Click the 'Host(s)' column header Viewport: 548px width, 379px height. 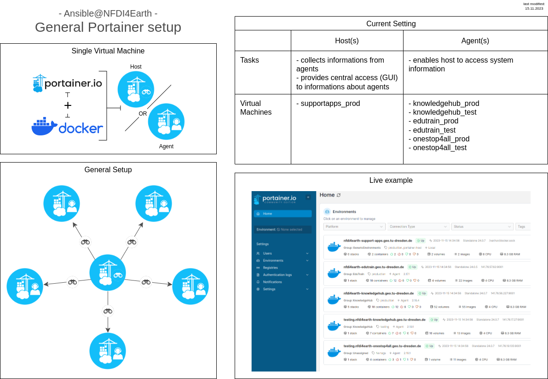(346, 41)
